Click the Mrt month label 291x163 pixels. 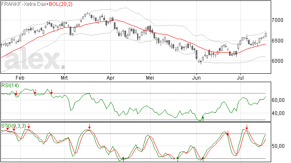64,77
